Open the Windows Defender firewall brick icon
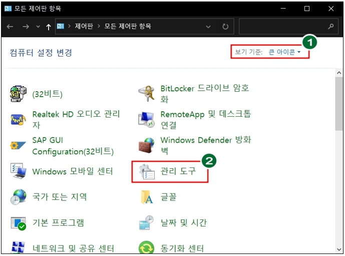Image resolution: width=345 pixels, height=256 pixels. 147,145
